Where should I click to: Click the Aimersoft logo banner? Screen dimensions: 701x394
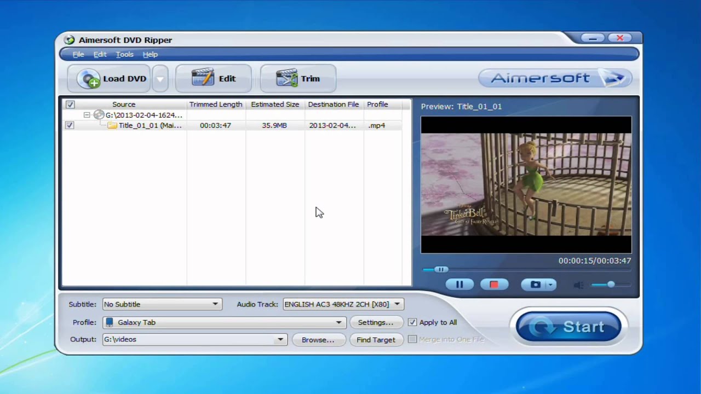click(555, 78)
